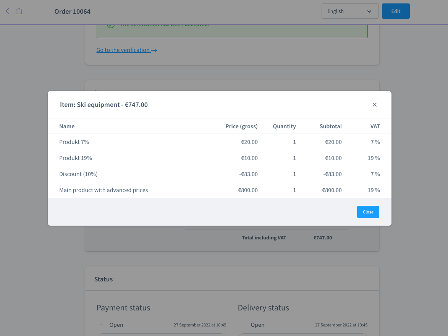This screenshot has width=448, height=336.
Task: Click the 'Delivery status' heading
Action: point(264,308)
